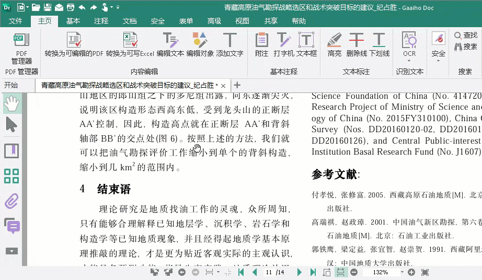Click the zoom in plus button

411,272
